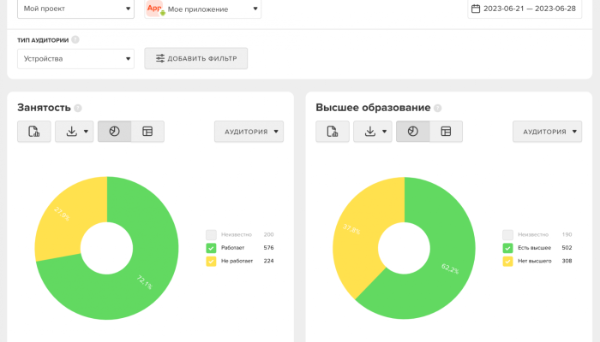The width and height of the screenshot is (600, 342).
Task: Expand the Мое приложение app selector
Action: tap(203, 9)
